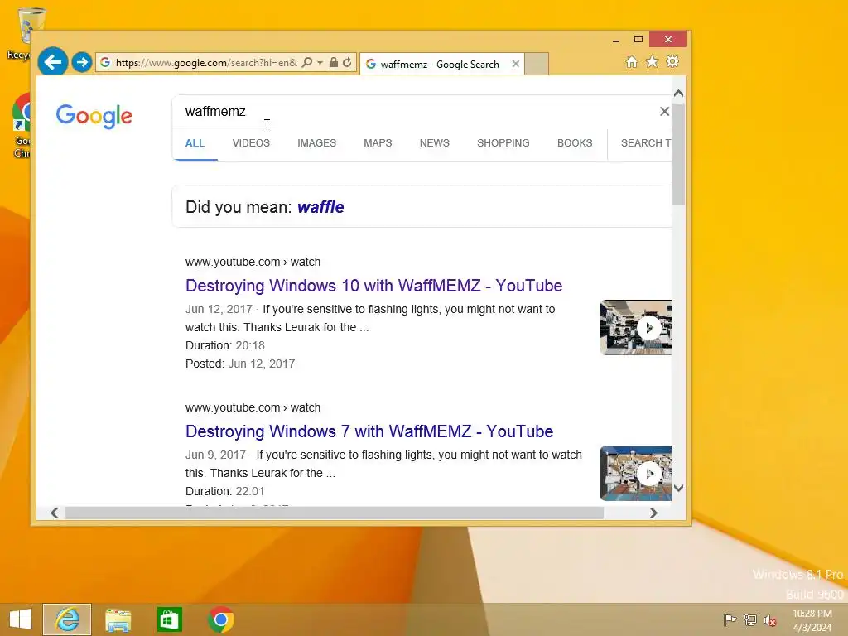Select the waffmemz - Google Search tab
The height and width of the screenshot is (636, 848).
(441, 64)
